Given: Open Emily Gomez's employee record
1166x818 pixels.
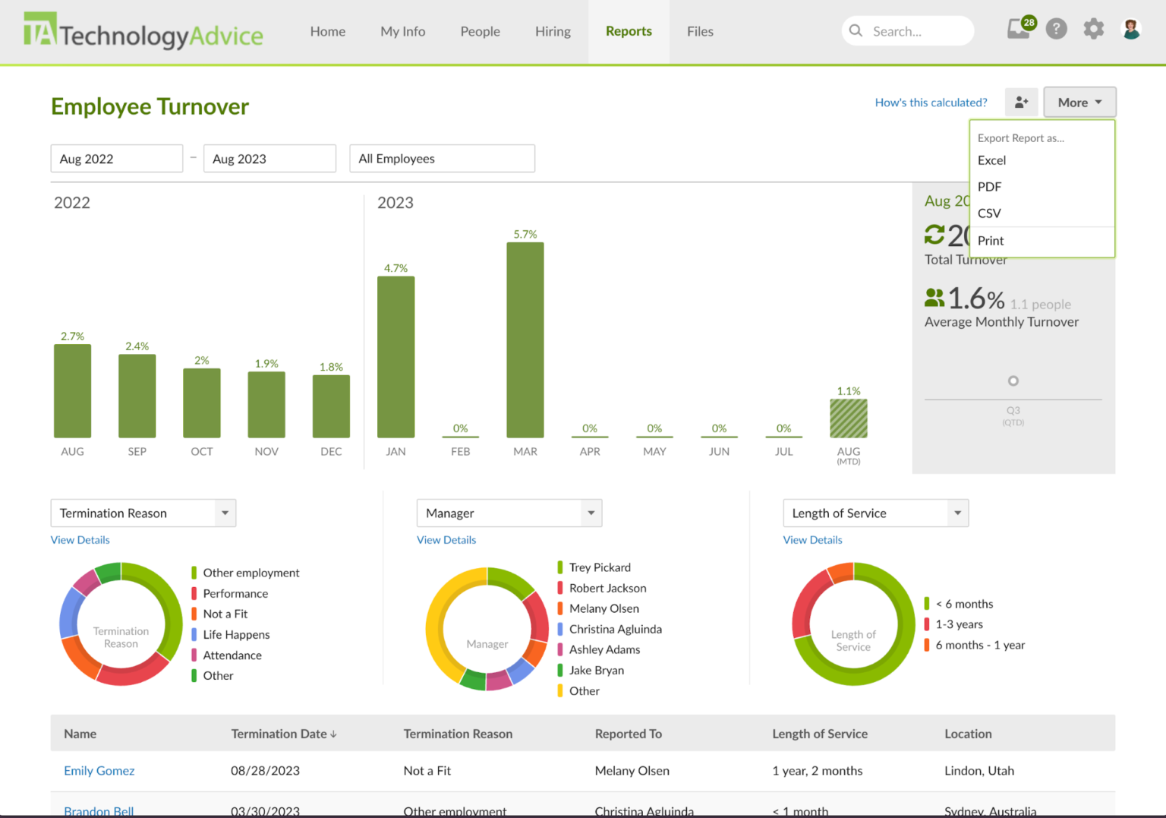Looking at the screenshot, I should coord(99,770).
